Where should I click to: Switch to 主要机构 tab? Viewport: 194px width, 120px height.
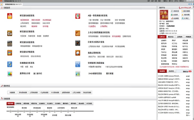(x=180, y=37)
